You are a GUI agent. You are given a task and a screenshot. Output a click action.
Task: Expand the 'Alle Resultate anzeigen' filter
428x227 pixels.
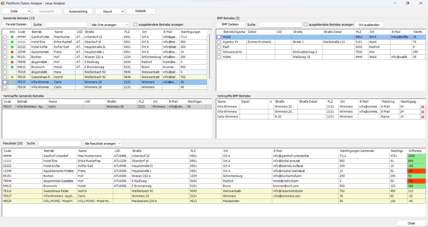(103, 144)
